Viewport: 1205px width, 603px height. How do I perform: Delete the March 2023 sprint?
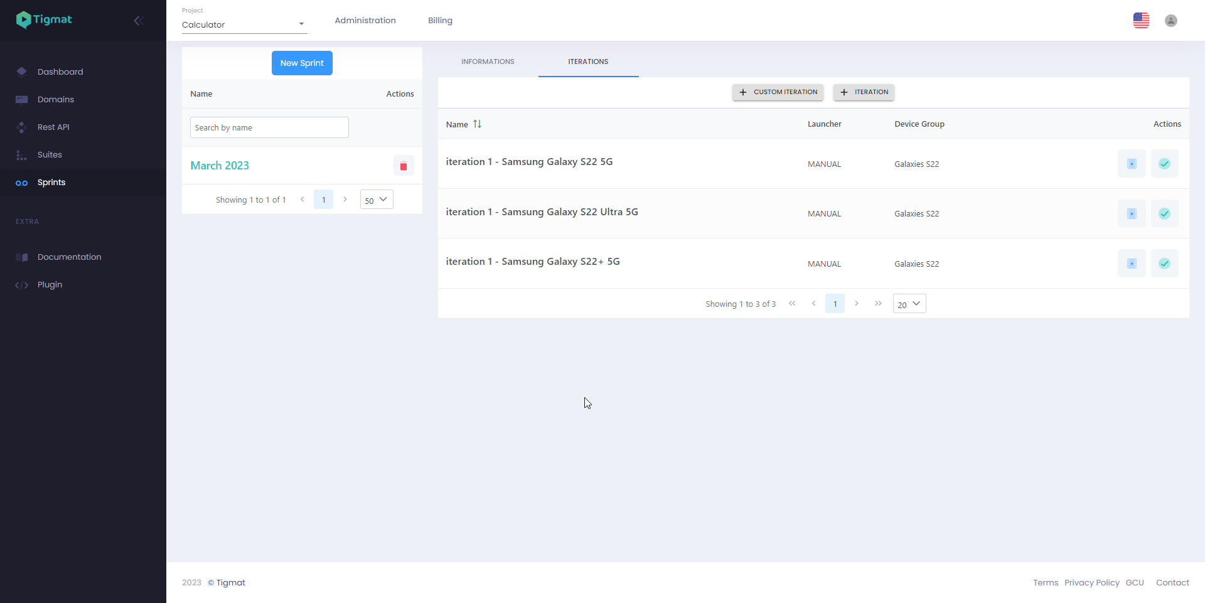click(404, 166)
